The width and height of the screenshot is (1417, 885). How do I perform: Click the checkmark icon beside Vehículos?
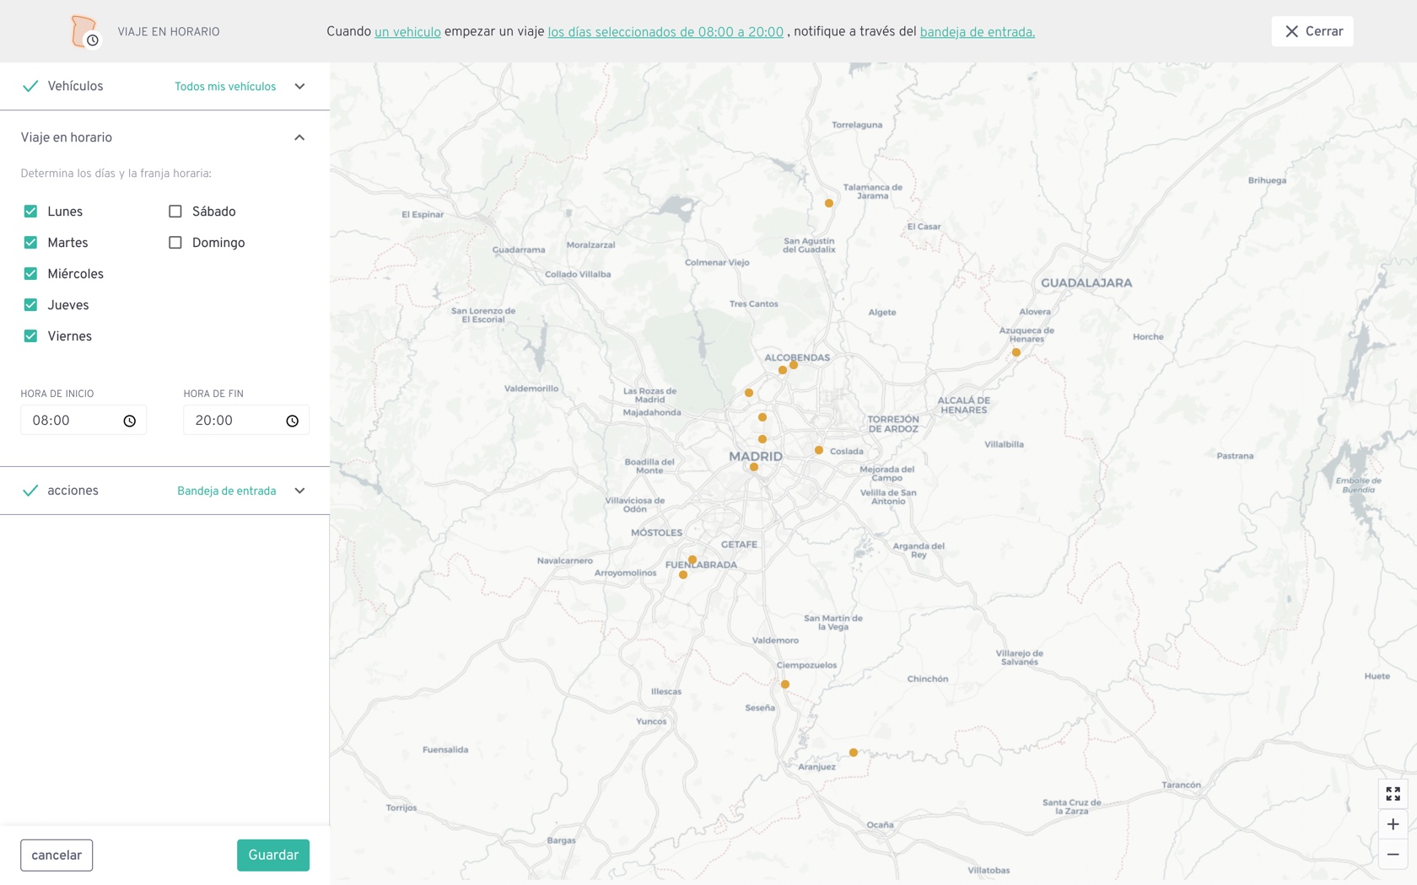click(x=31, y=85)
